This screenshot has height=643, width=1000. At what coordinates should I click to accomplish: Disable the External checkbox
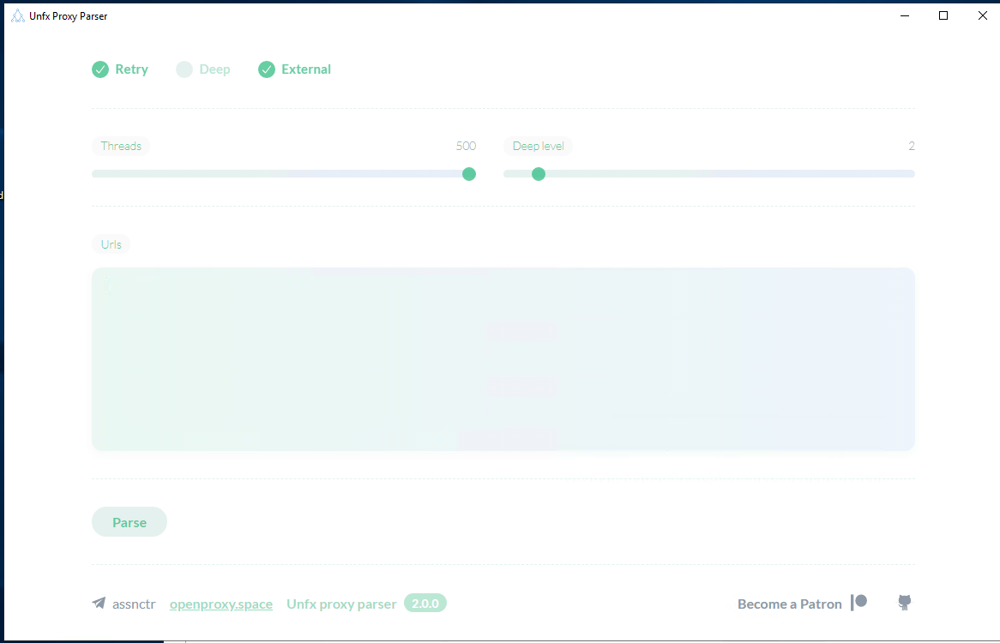(267, 69)
